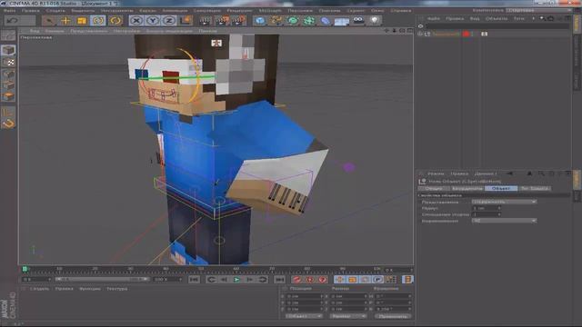Toggle Y axis lock

pyautogui.click(x=153, y=20)
